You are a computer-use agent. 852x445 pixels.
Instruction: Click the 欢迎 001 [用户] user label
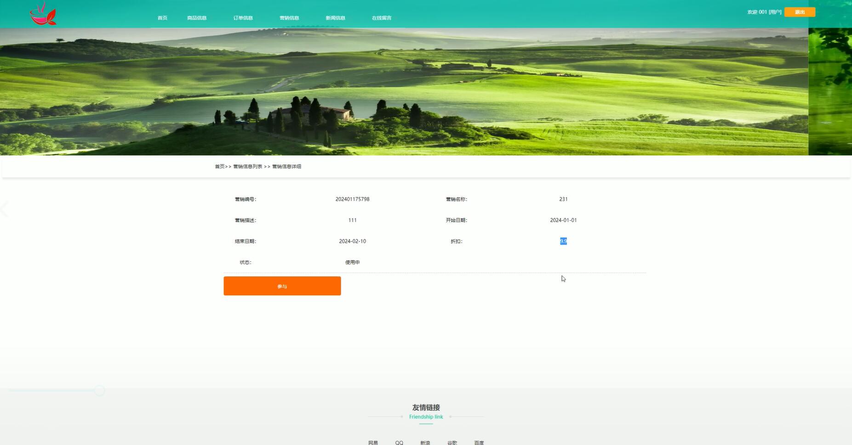click(764, 12)
